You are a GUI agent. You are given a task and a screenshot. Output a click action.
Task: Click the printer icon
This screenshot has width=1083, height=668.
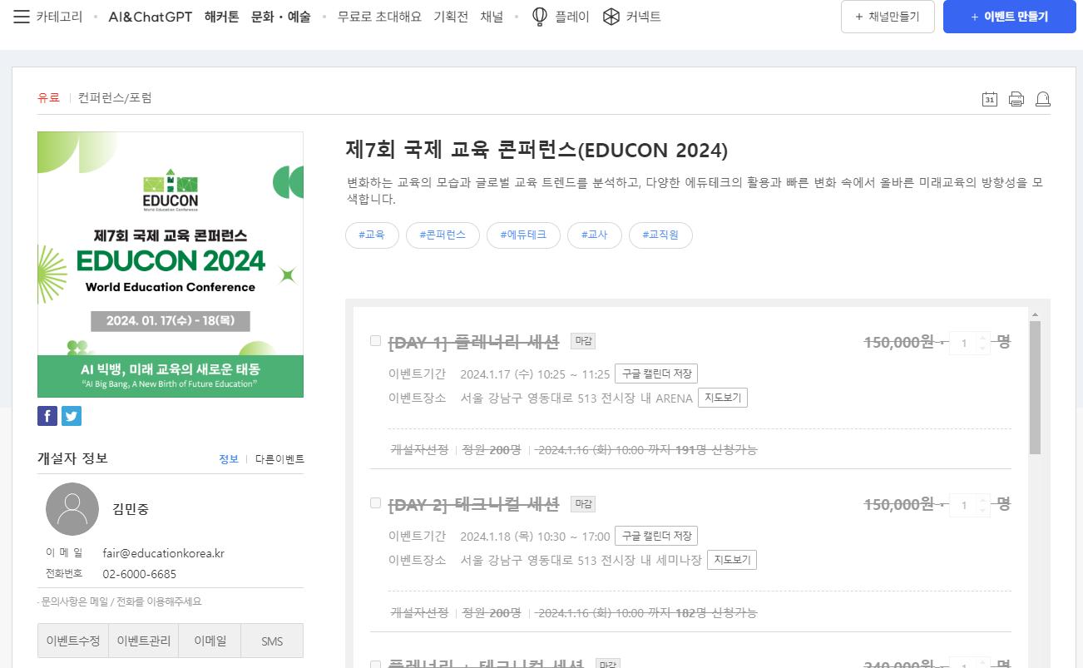[1016, 99]
